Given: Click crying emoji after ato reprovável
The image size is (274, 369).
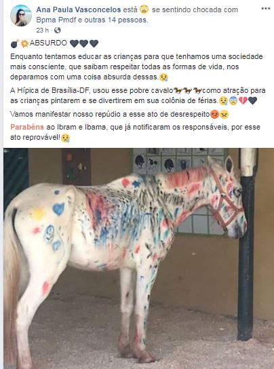Looking at the screenshot, I should point(65,138).
